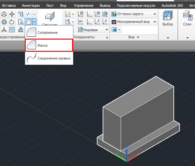
Task: Open the Лист ribbon tab
Action: (50, 5)
